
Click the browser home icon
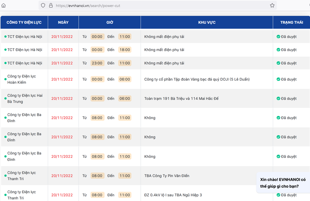(x=4, y=5)
